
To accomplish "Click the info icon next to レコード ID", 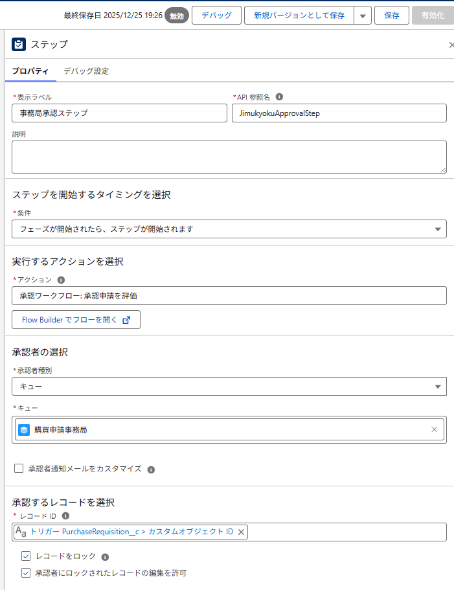I will click(x=65, y=516).
